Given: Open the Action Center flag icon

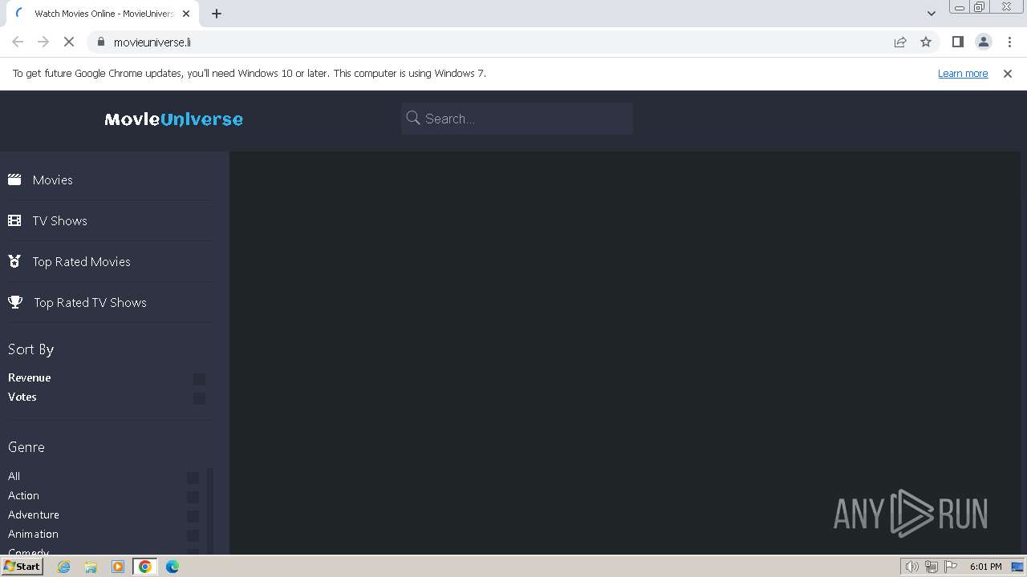Looking at the screenshot, I should click(x=951, y=567).
